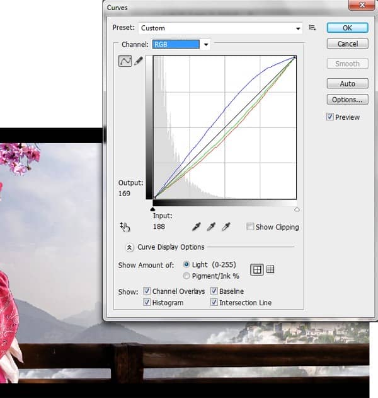Select Light (0-255) radio option
Viewport: 378px width, 398px height.
186,264
